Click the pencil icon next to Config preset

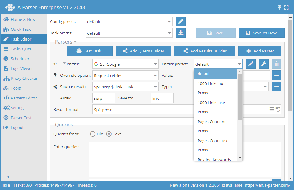point(181,22)
